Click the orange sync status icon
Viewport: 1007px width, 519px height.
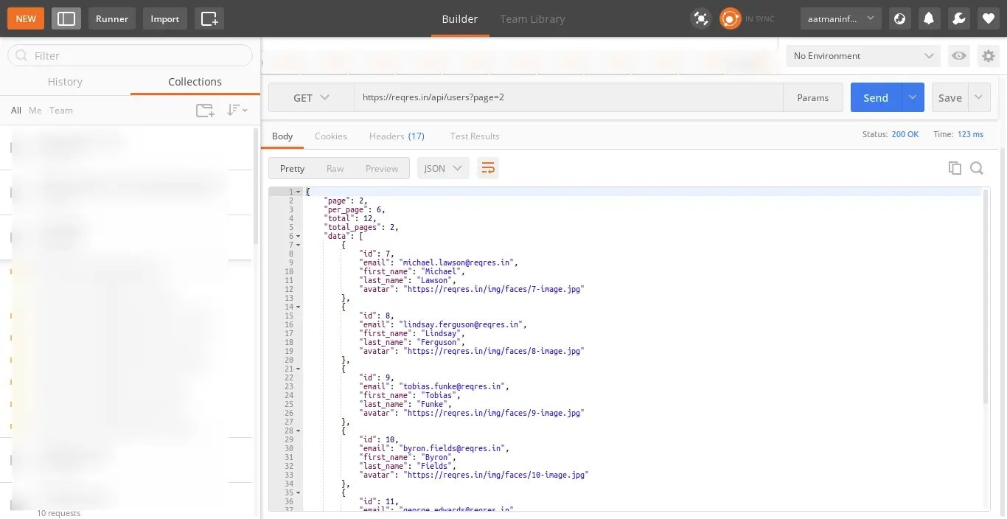(x=730, y=18)
